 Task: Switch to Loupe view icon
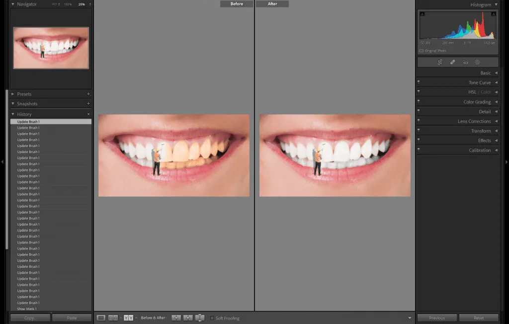101,318
